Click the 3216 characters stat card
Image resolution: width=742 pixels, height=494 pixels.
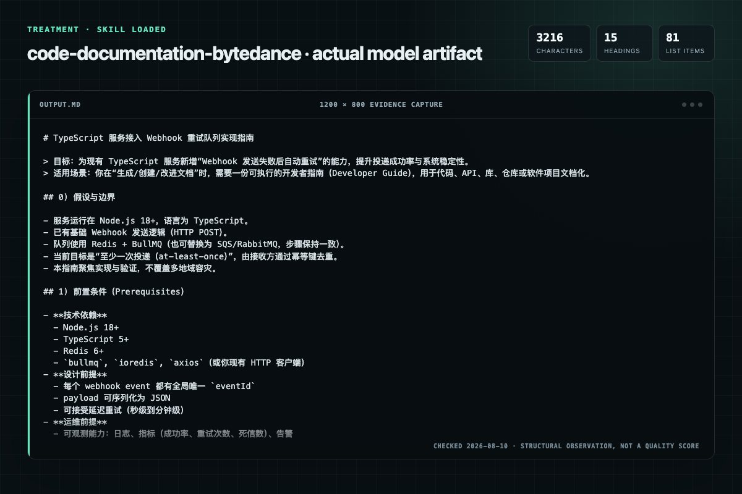559,43
